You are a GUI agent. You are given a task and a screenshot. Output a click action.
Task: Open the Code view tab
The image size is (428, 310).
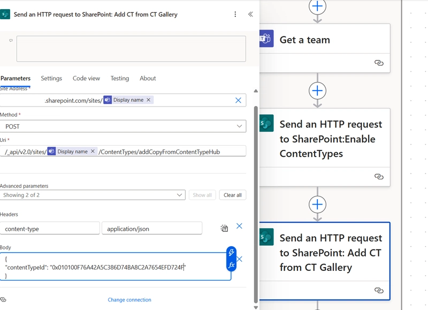coord(86,78)
